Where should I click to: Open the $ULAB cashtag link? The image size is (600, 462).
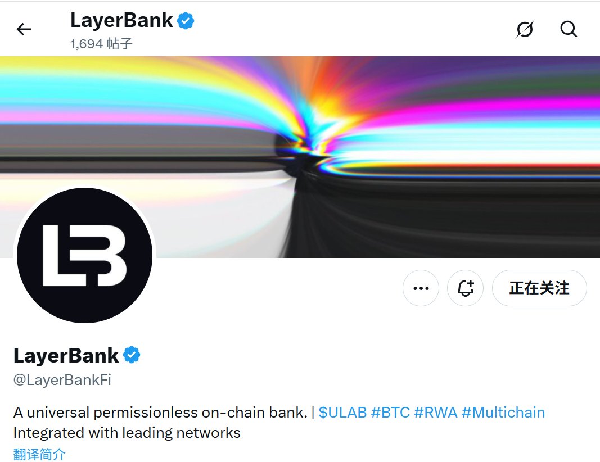[x=342, y=413]
